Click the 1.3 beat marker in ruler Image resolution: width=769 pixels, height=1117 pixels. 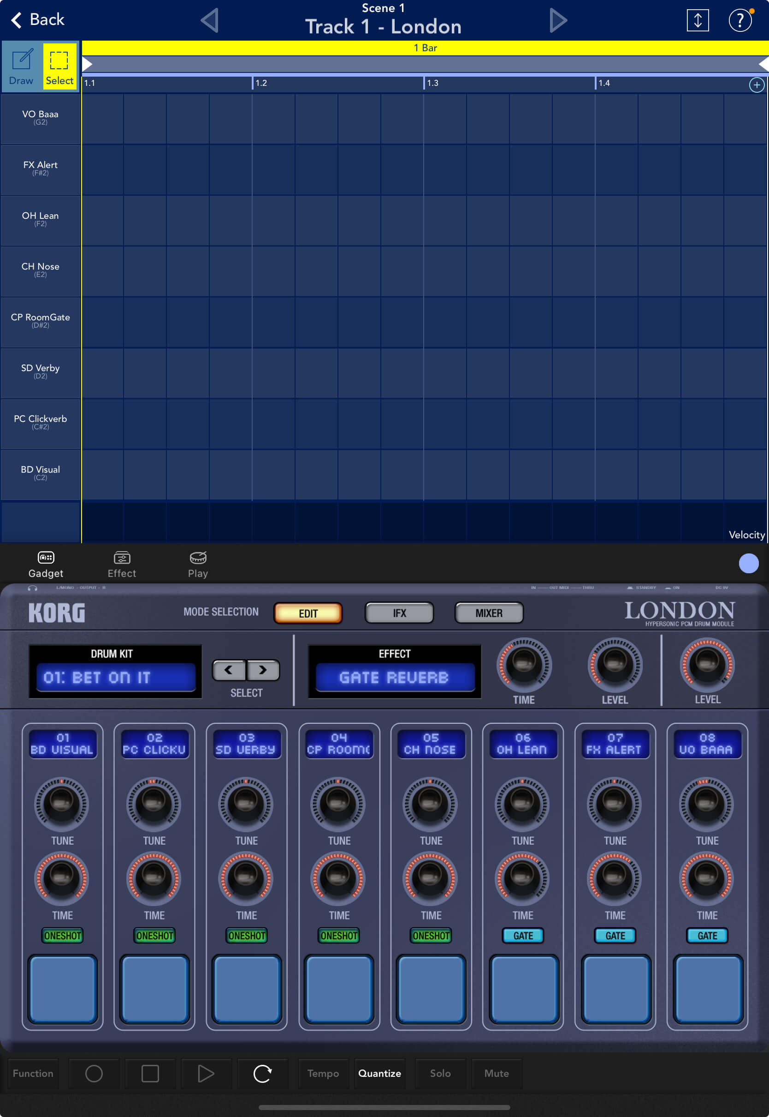[x=433, y=83]
